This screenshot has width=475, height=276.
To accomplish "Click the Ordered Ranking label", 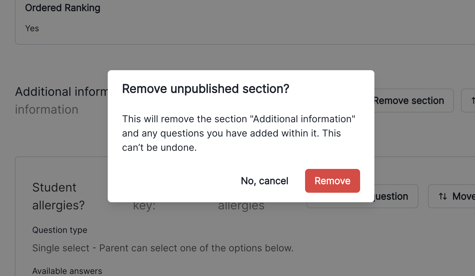I will pos(62,8).
